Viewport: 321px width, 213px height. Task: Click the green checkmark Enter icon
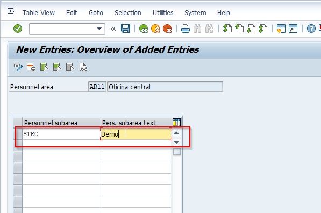18,29
